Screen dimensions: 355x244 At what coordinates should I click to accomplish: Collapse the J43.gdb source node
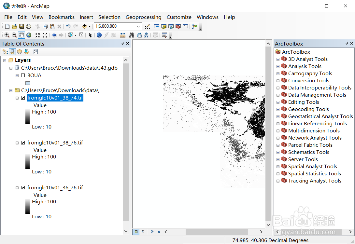tap(11, 68)
